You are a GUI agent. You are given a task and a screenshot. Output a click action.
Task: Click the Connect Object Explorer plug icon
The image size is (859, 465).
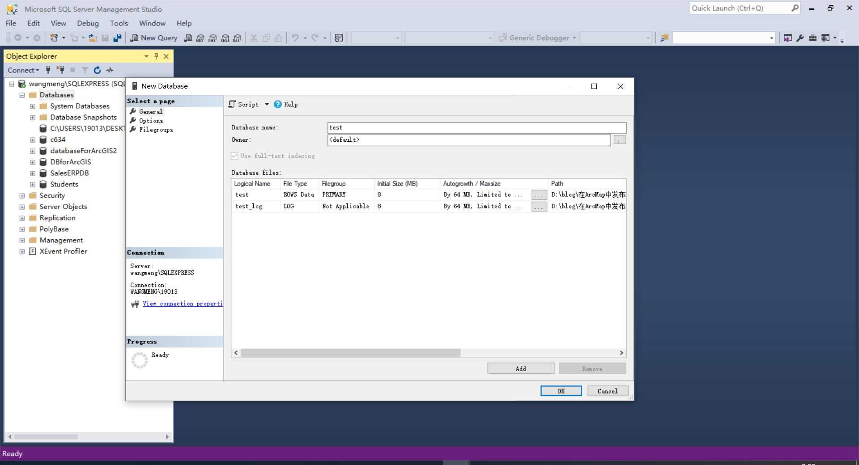pyautogui.click(x=48, y=70)
